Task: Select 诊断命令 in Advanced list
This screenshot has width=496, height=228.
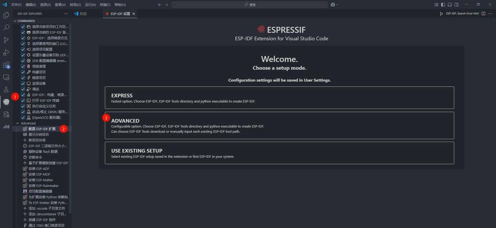Action: click(x=36, y=157)
